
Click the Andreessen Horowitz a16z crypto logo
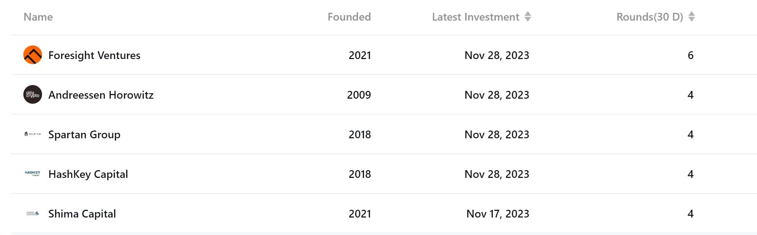tap(33, 94)
